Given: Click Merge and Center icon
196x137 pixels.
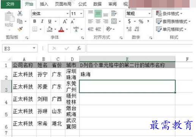Looking at the screenshot, I should click(x=114, y=21).
